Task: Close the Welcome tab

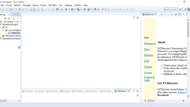Action: [155, 15]
